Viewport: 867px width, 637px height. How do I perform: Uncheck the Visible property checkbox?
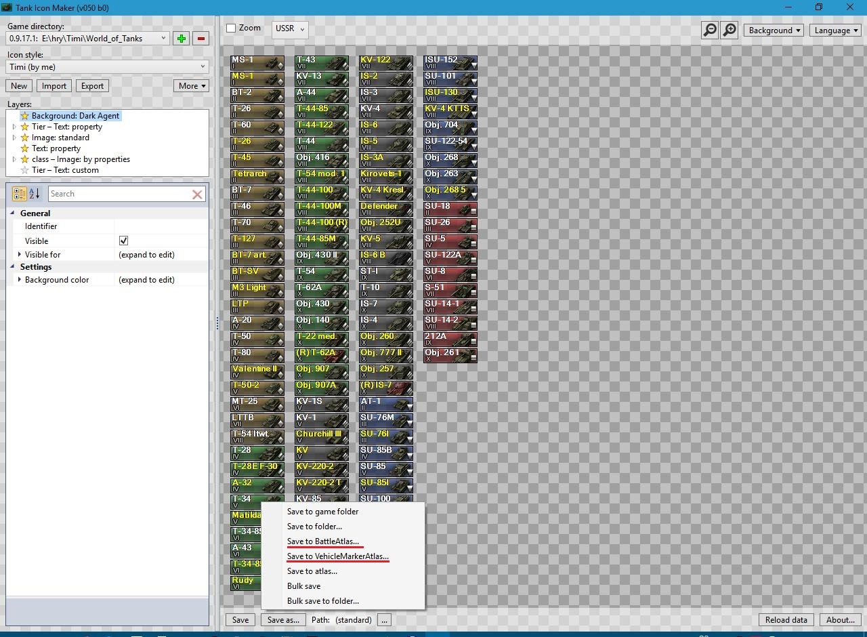pos(123,241)
